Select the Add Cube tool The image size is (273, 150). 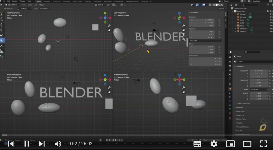click(x=2, y=57)
